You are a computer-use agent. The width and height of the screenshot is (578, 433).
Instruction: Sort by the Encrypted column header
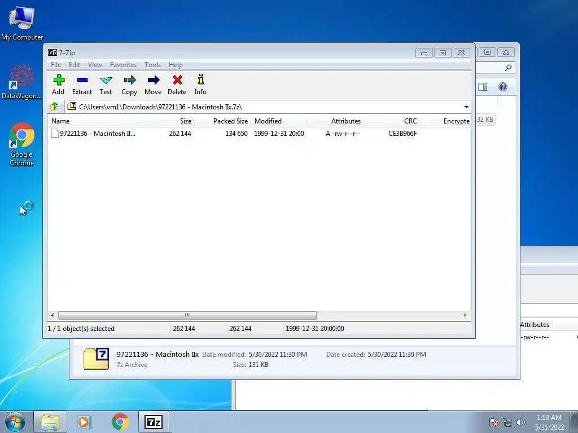pos(446,121)
